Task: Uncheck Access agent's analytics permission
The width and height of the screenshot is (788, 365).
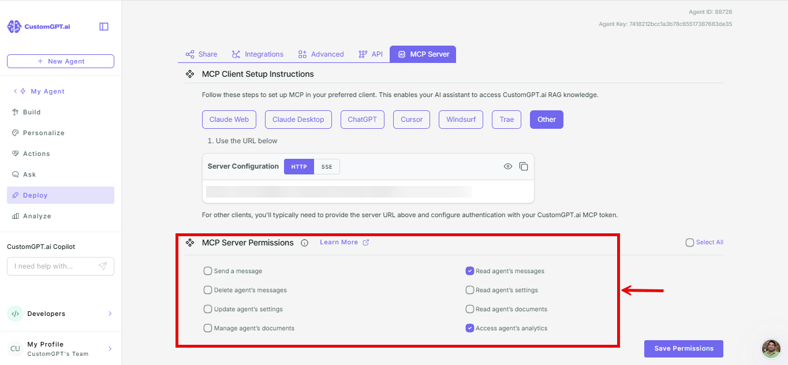Action: pos(470,328)
